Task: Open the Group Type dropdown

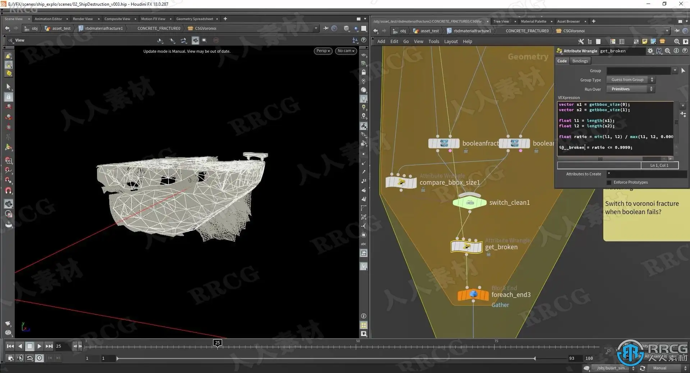Action: [631, 80]
